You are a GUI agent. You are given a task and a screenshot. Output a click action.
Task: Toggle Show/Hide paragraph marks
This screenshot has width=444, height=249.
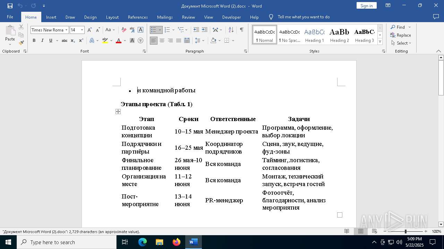pyautogui.click(x=241, y=30)
